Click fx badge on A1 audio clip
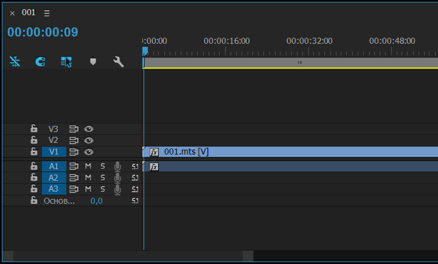Viewport: 438px width, 264px height. pos(154,167)
